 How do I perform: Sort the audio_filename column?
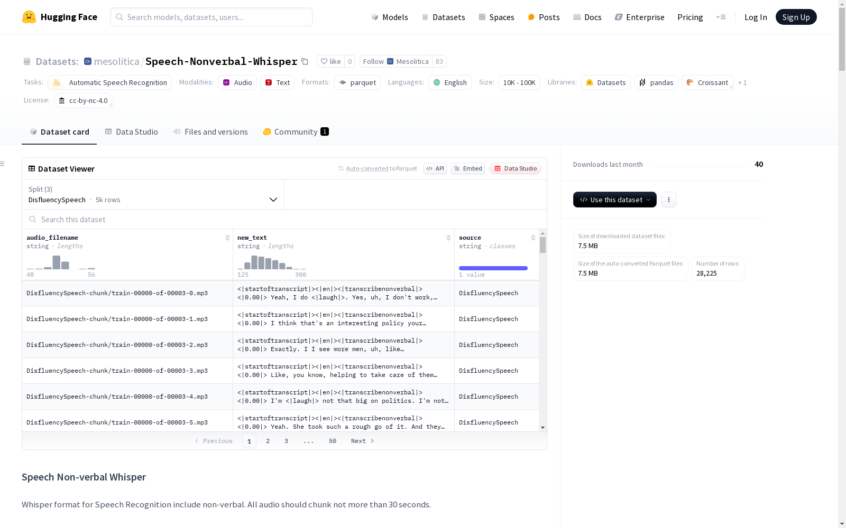227,238
